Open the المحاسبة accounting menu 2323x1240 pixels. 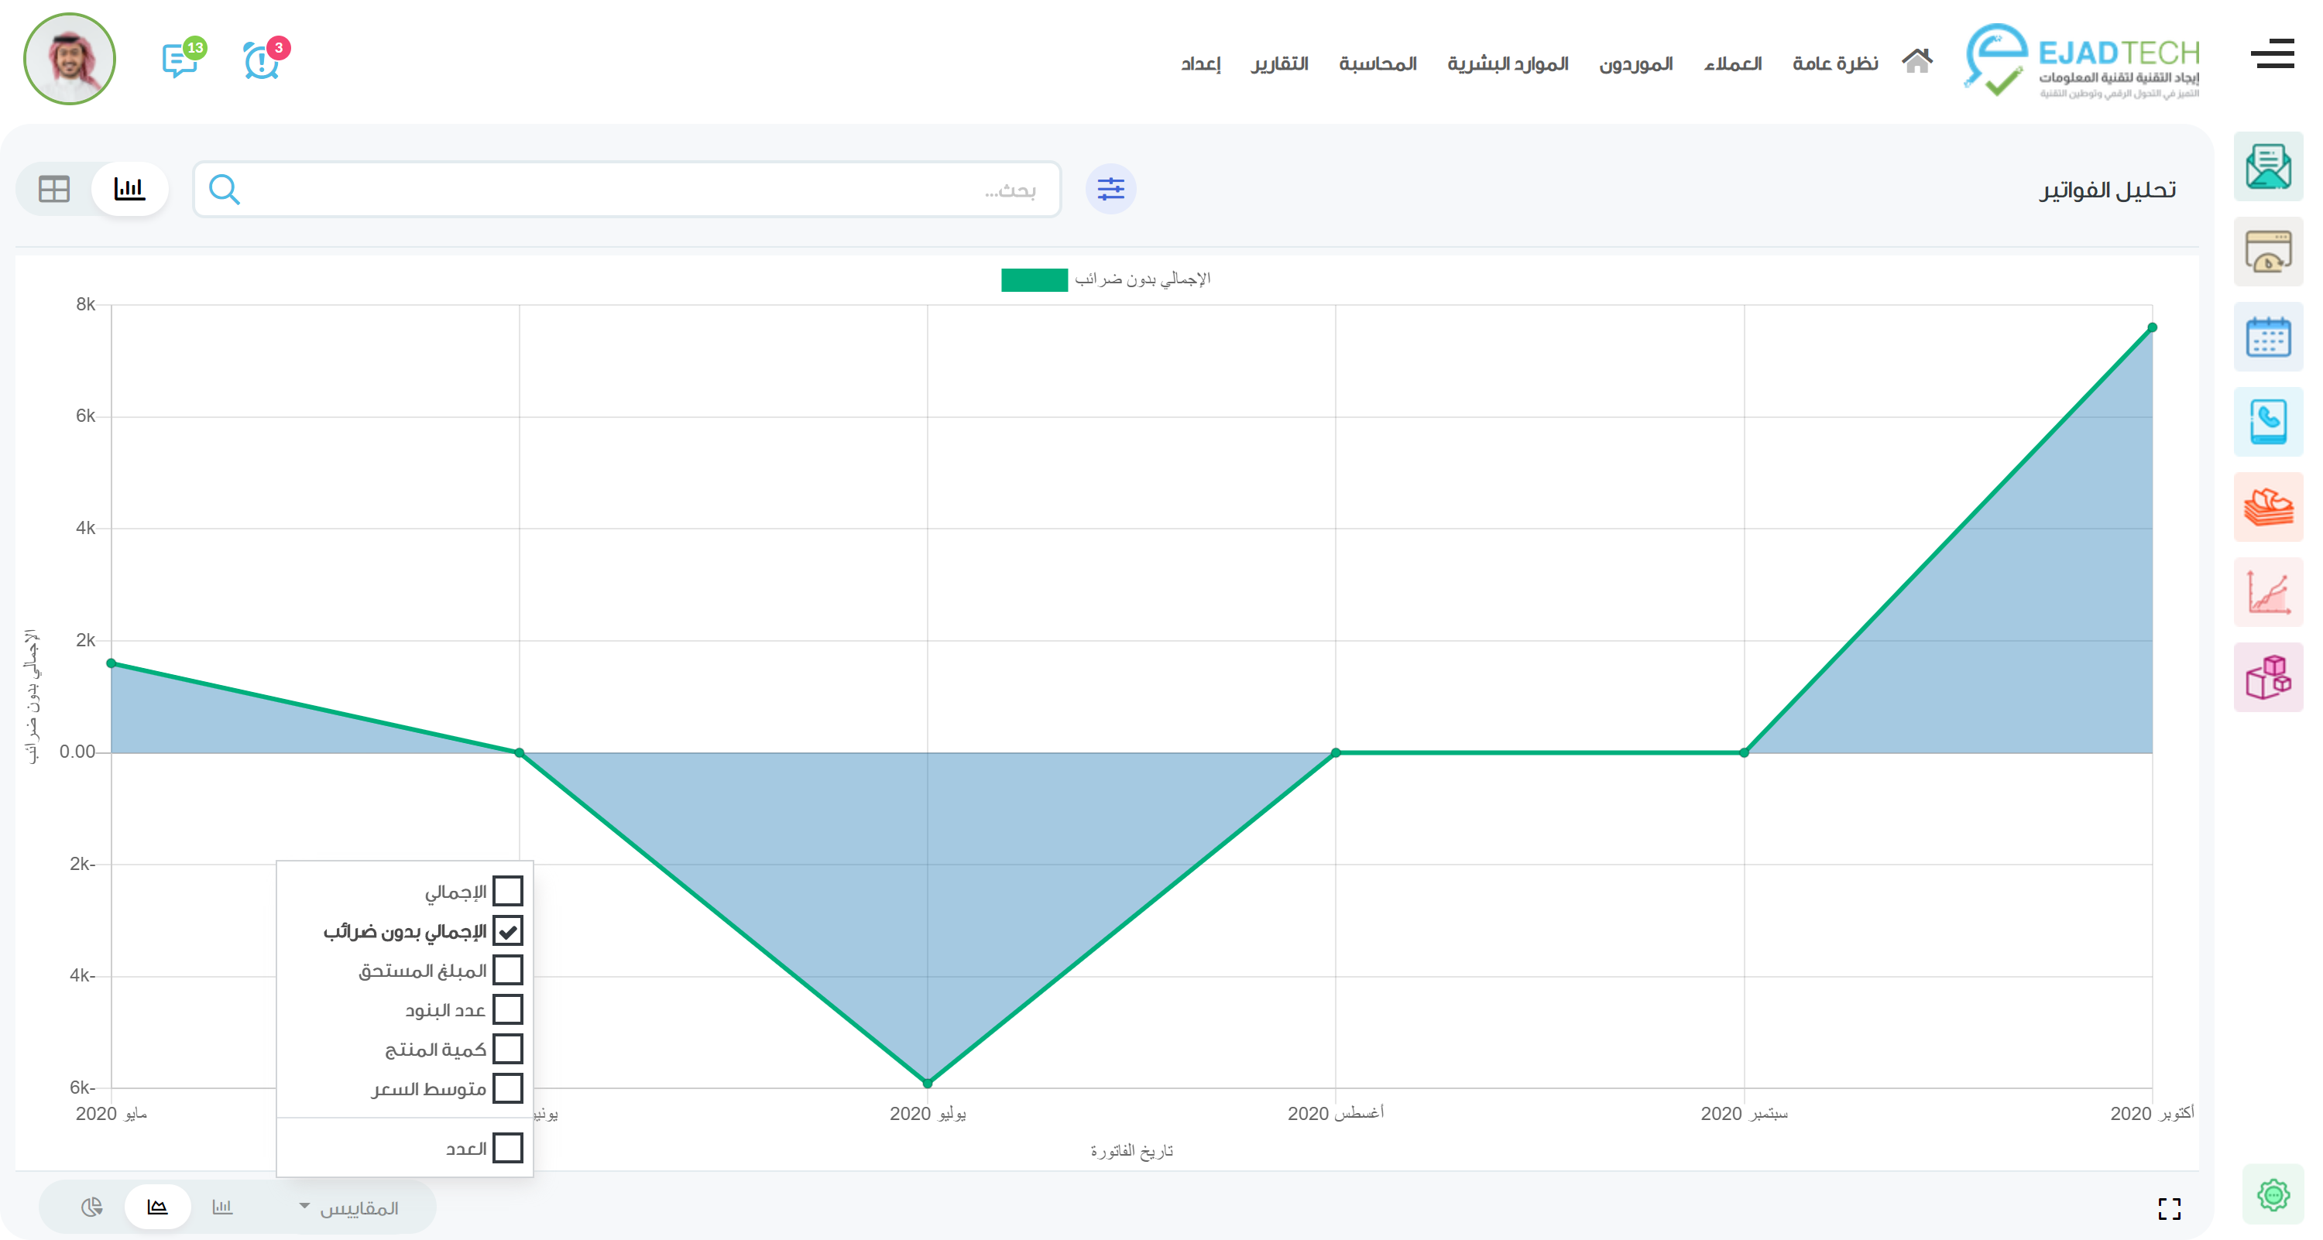1377,64
